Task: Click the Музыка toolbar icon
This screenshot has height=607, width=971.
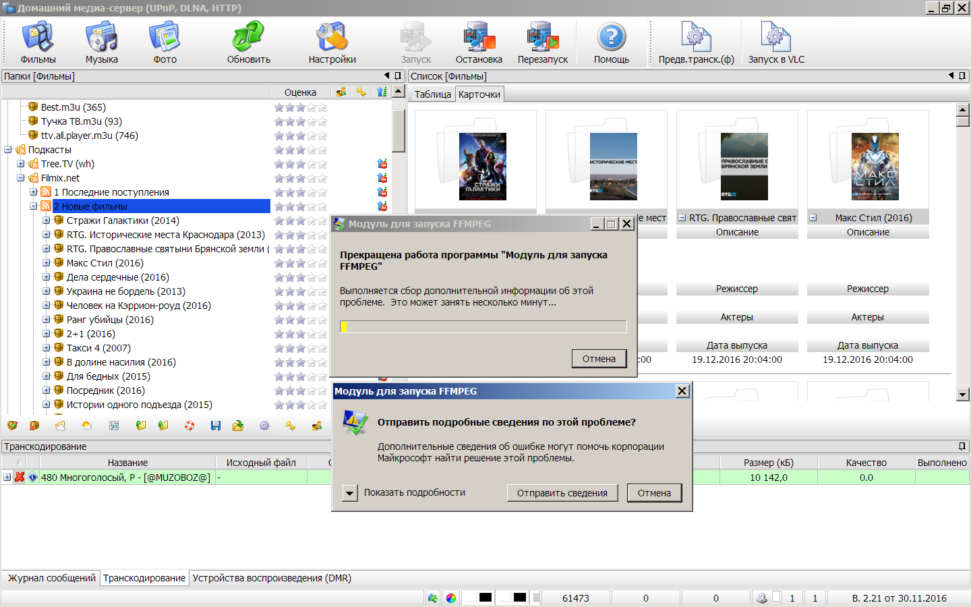Action: pyautogui.click(x=102, y=42)
